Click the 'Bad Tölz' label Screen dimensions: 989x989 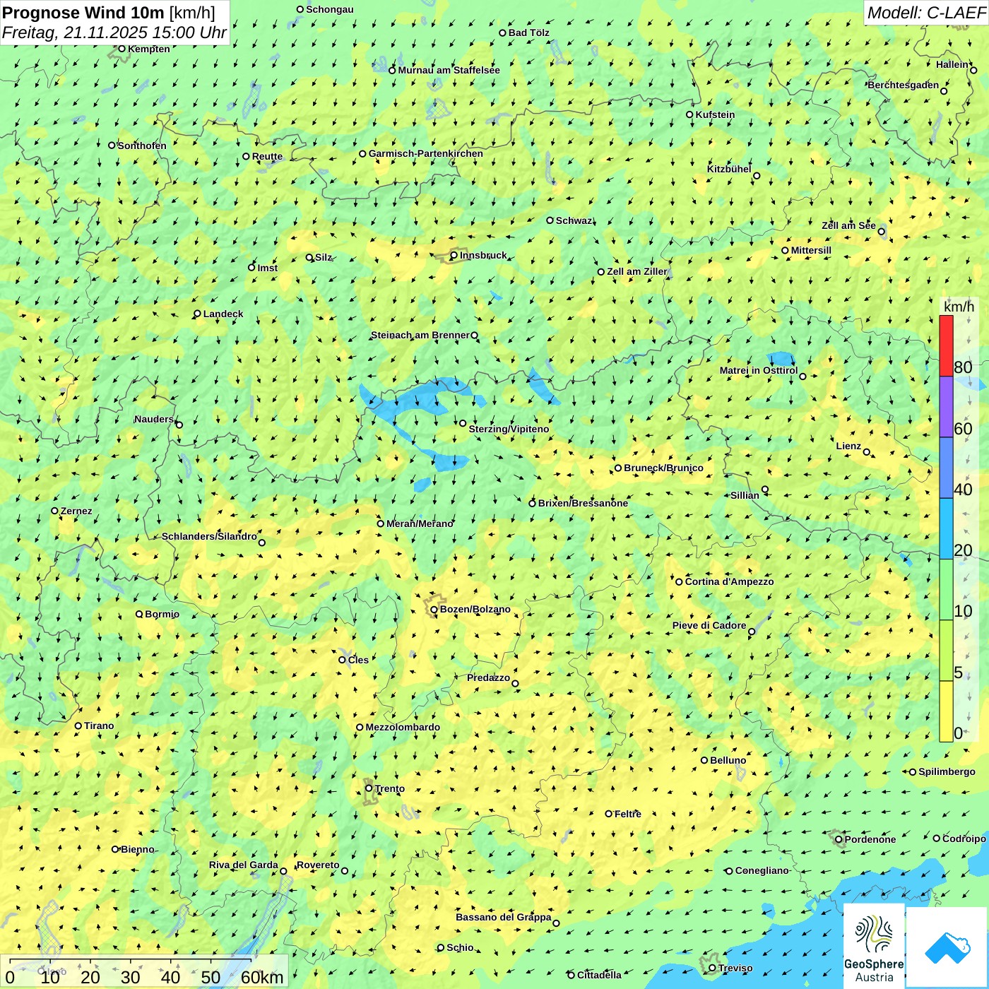click(529, 32)
